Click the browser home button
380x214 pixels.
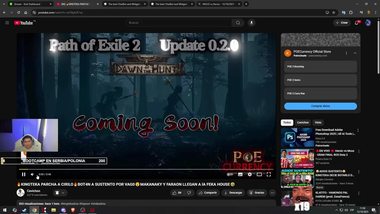click(x=26, y=12)
